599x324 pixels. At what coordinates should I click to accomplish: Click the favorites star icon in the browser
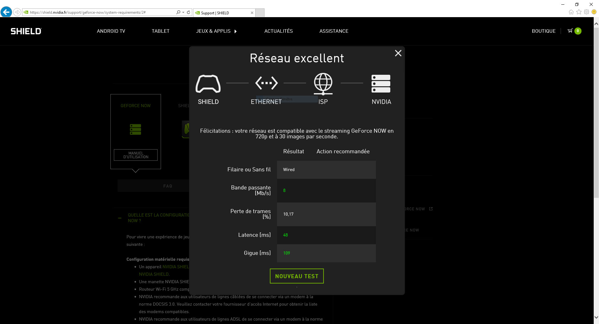(x=579, y=12)
